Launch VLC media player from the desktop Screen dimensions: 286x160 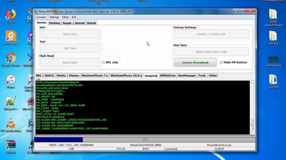tap(11, 125)
